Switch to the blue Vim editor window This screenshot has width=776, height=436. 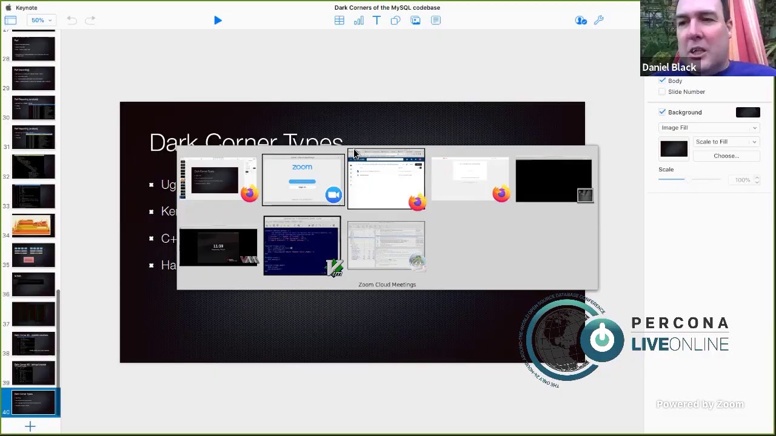303,245
